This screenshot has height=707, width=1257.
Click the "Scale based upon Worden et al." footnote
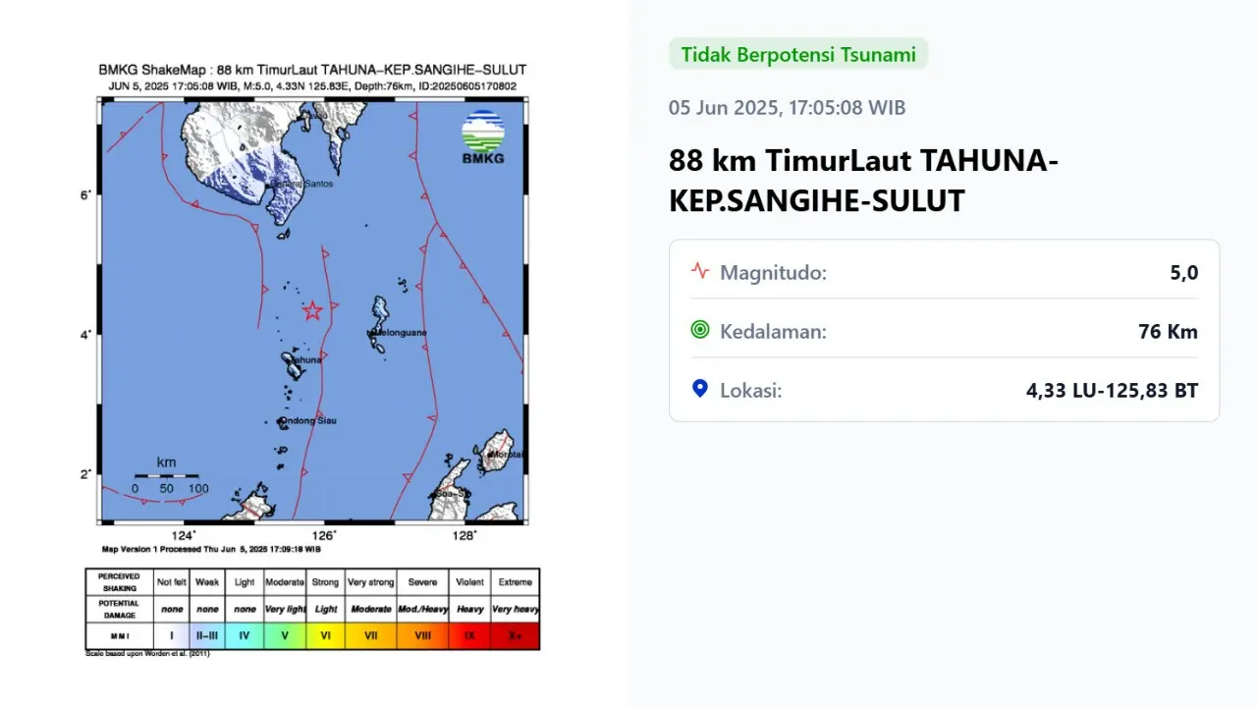(x=147, y=653)
